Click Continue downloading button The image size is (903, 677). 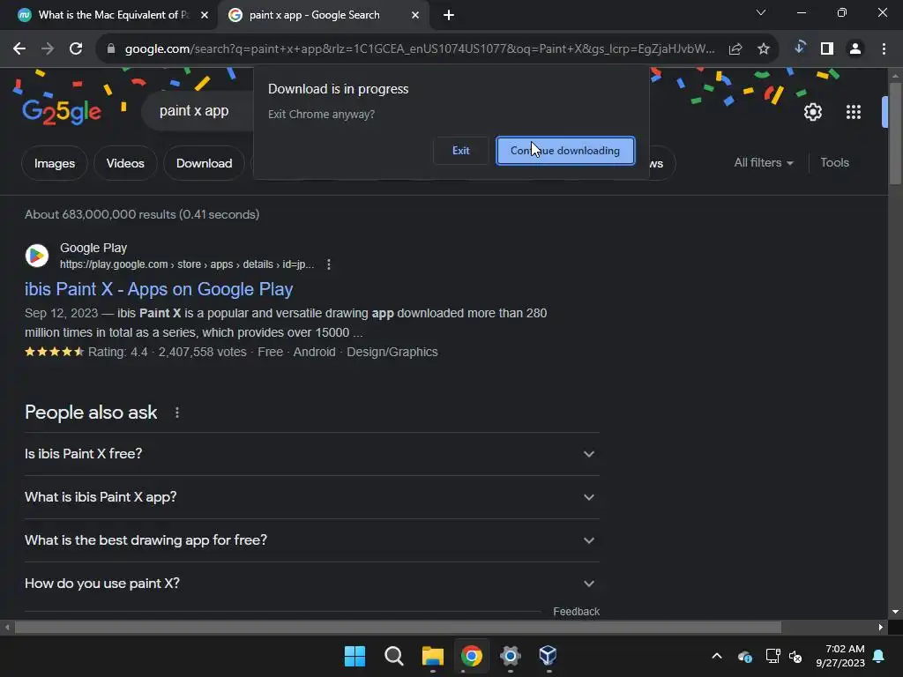click(x=565, y=151)
